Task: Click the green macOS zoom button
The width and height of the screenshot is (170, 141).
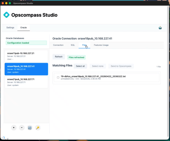Action: (x=10, y=3)
